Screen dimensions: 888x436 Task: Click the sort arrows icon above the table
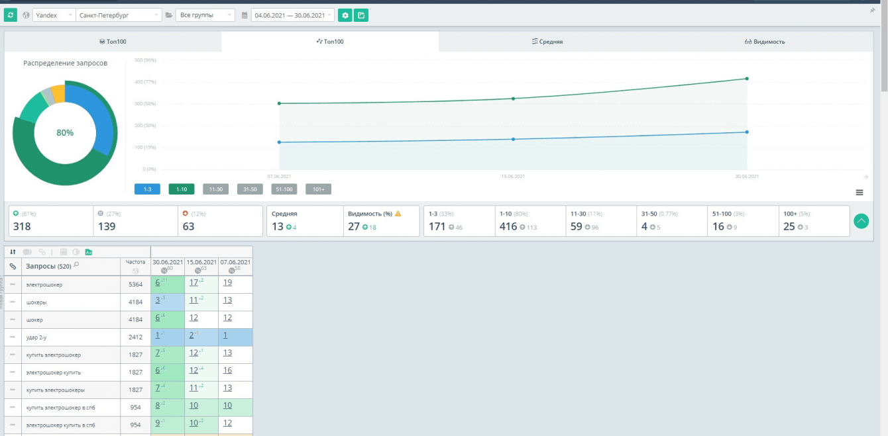(x=13, y=252)
